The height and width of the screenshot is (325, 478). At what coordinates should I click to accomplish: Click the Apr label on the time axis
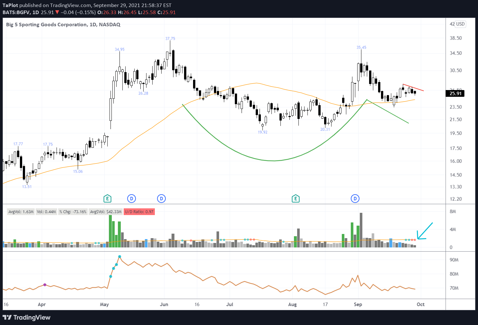(x=42, y=304)
